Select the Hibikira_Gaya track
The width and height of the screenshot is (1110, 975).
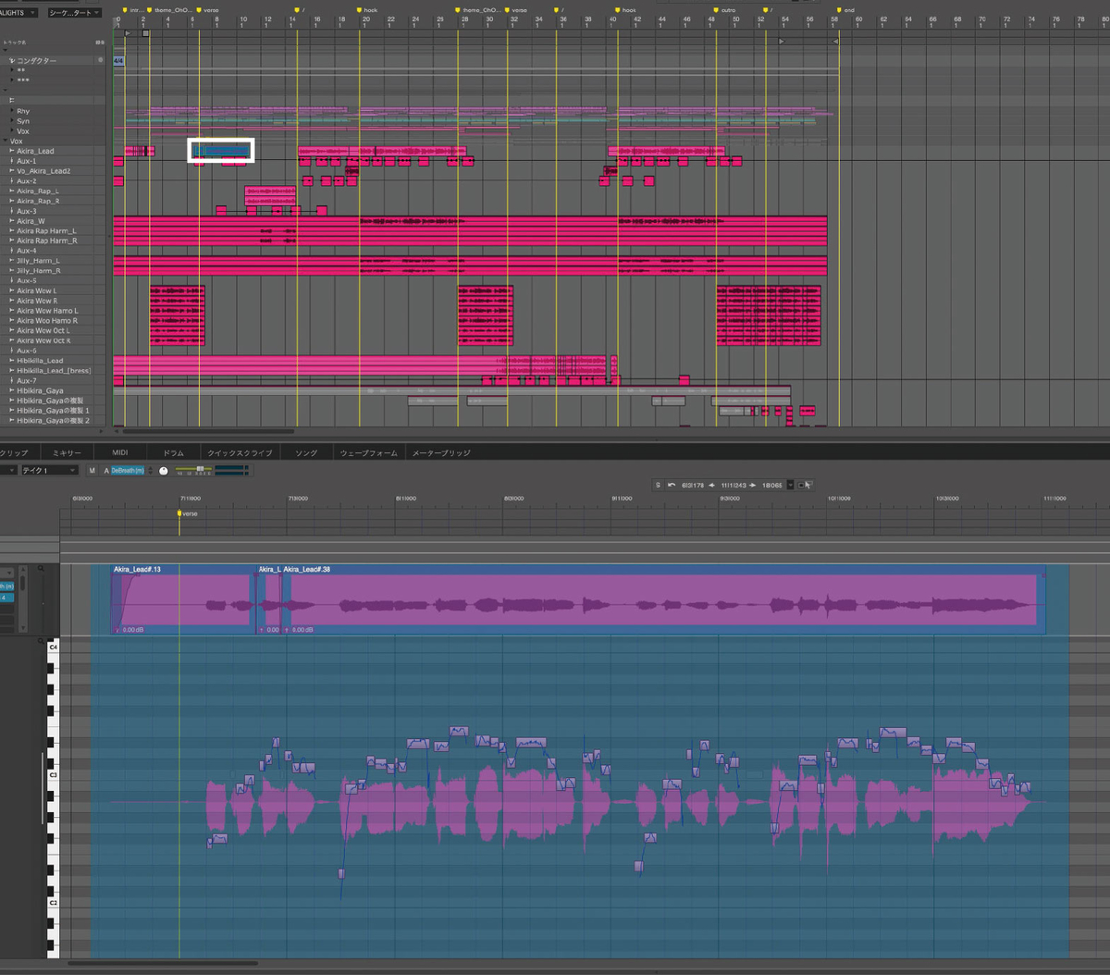40,390
